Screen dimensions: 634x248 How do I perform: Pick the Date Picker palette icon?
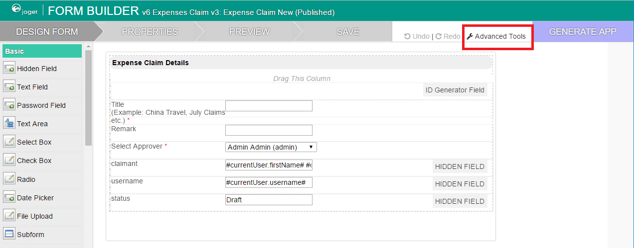[x=9, y=198]
